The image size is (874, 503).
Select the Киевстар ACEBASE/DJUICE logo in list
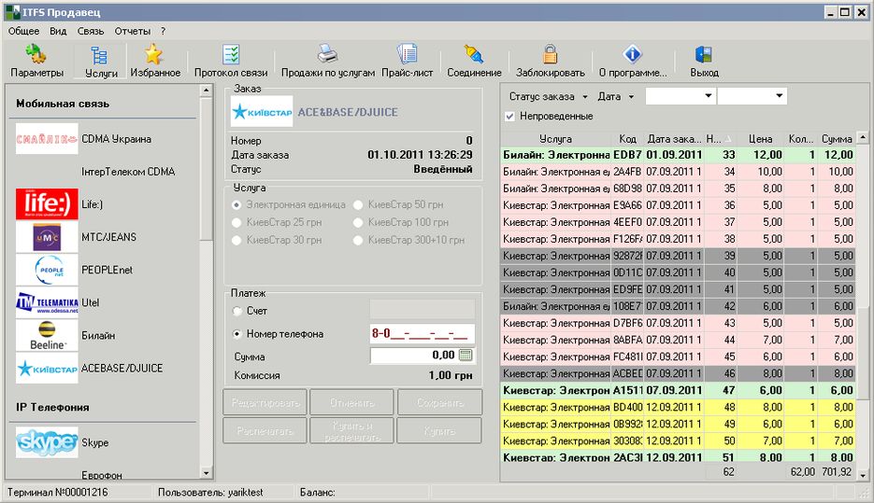click(47, 368)
